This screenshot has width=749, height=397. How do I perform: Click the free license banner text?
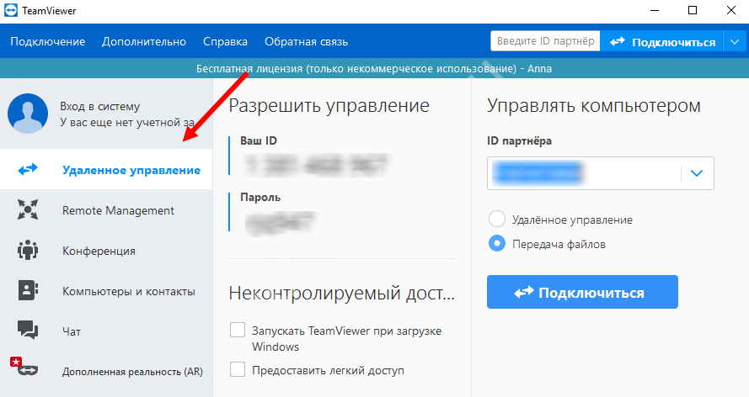pos(374,69)
